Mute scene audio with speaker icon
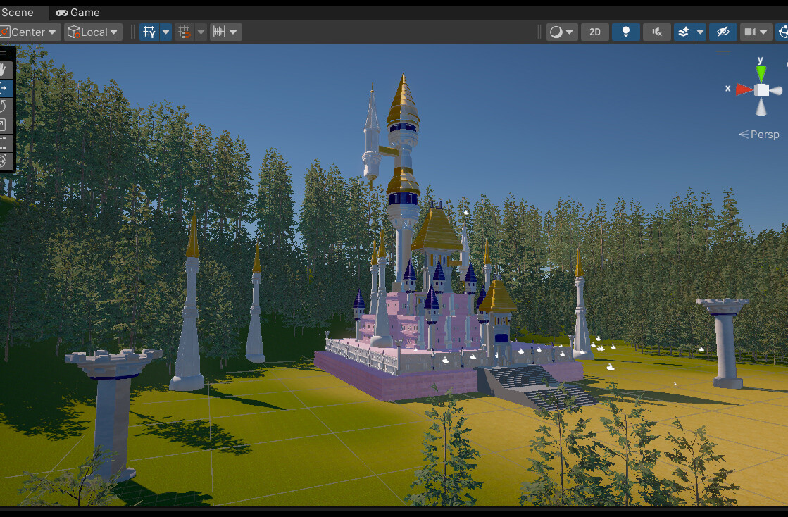Viewport: 788px width, 517px height. (x=656, y=32)
